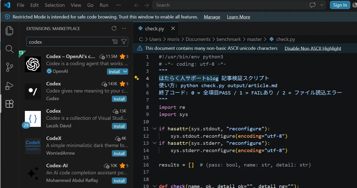The image size is (357, 188).
Task: Click the Laczik Dávid Codex braces icon
Action: click(33, 119)
